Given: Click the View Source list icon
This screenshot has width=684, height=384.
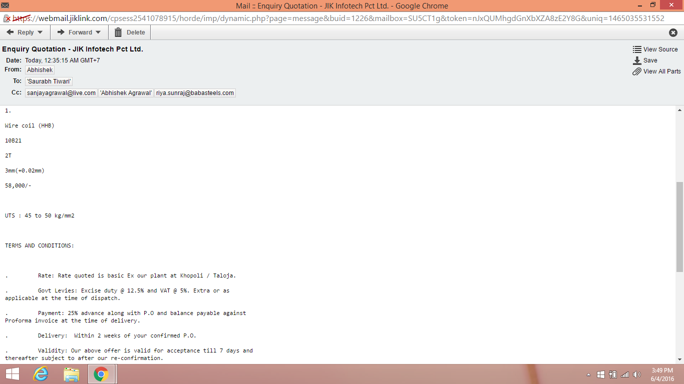Looking at the screenshot, I should 637,49.
